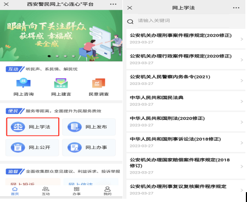Screen dimensions: 247x202
Task: Tap the scales icon in 网上学法
Action: 18,127
